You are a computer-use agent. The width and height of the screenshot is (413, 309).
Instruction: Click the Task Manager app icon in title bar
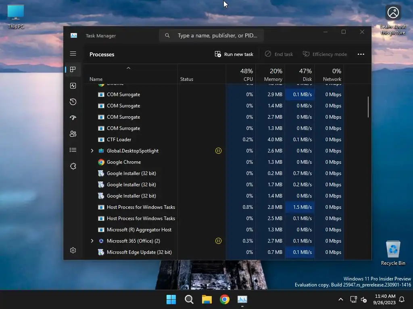(74, 35)
